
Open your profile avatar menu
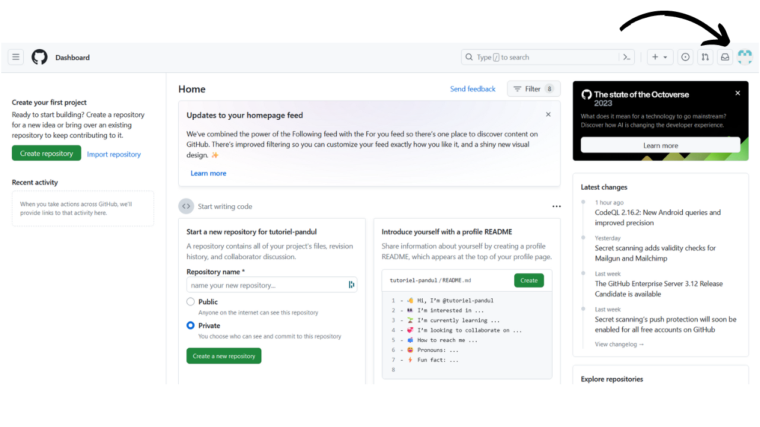click(745, 57)
